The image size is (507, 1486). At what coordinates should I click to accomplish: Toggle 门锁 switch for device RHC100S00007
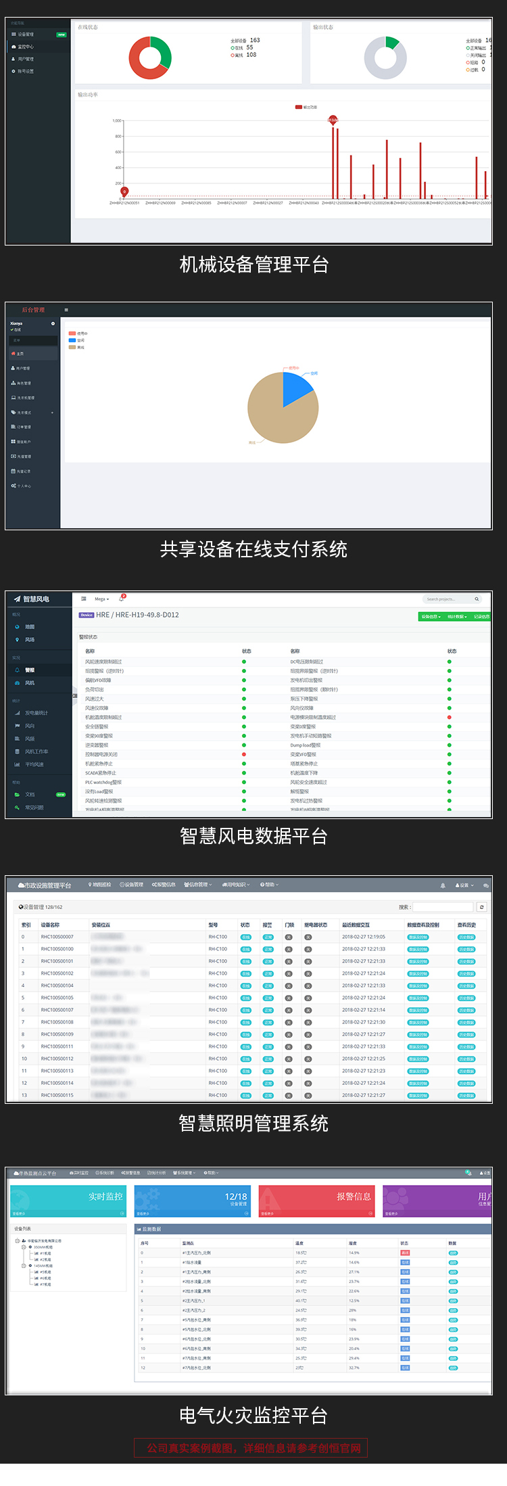(x=289, y=937)
